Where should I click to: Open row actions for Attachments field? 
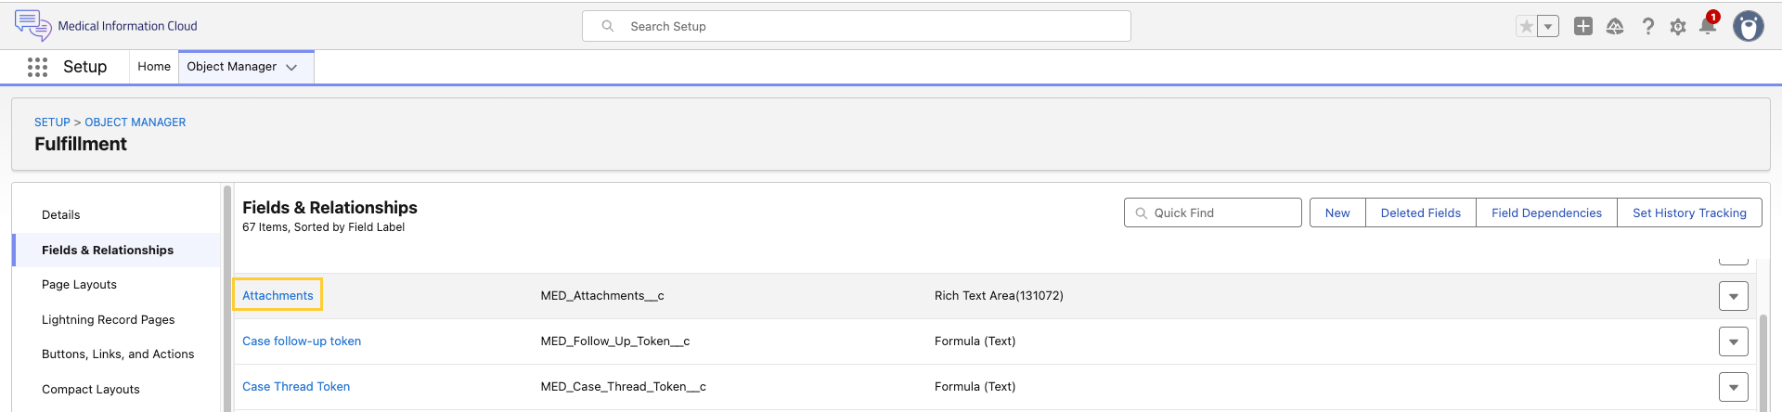point(1734,296)
